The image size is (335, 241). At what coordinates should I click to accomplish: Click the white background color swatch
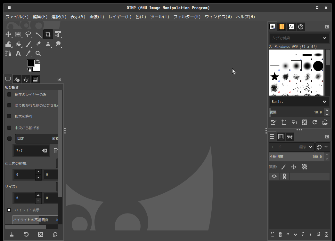pyautogui.click(x=37, y=68)
